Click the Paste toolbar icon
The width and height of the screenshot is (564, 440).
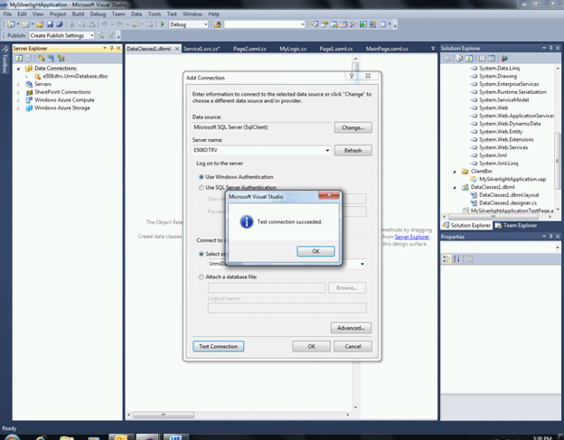91,24
